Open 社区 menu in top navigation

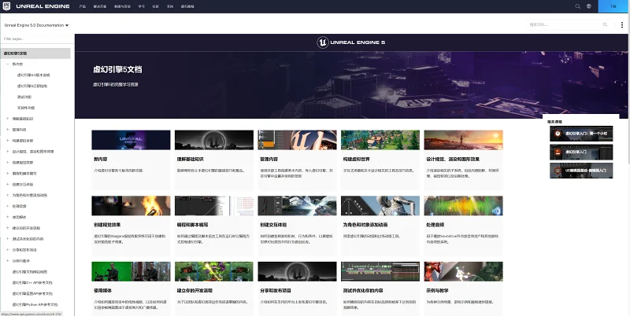[x=155, y=6]
